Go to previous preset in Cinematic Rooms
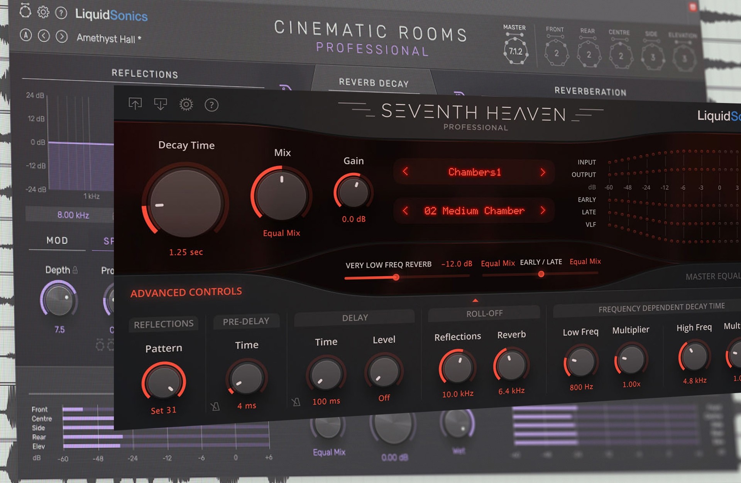Screen dimensions: 741x483 click(x=44, y=36)
